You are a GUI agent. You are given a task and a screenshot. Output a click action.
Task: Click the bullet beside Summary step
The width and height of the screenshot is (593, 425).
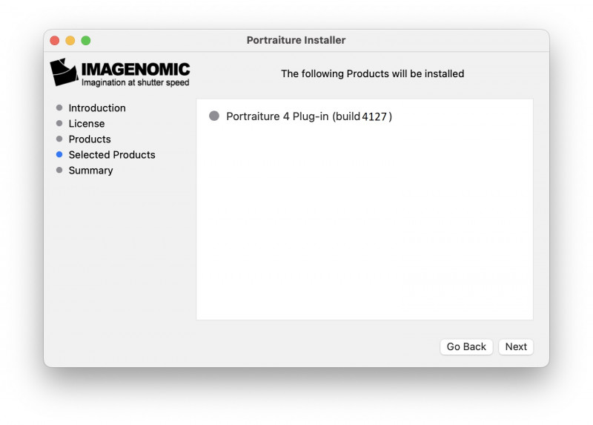point(59,170)
